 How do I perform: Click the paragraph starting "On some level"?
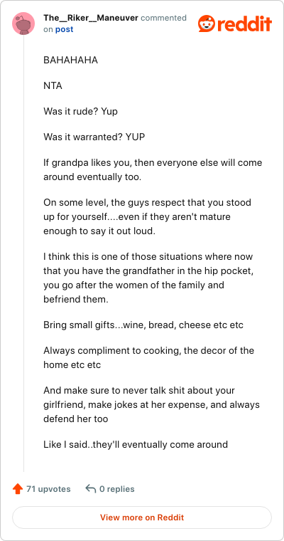[148, 216]
